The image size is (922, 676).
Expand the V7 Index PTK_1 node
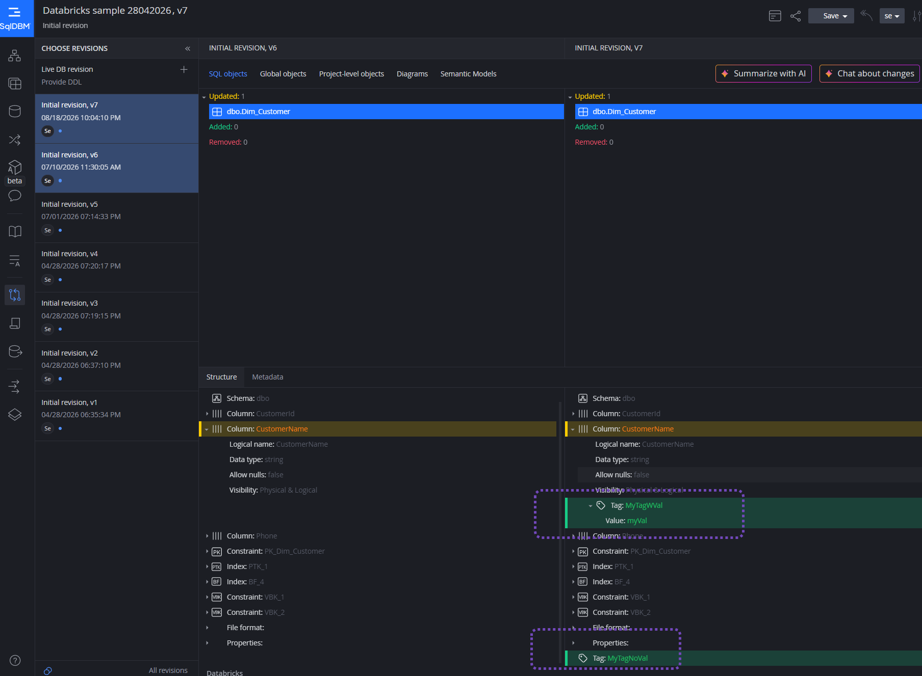[x=573, y=566]
